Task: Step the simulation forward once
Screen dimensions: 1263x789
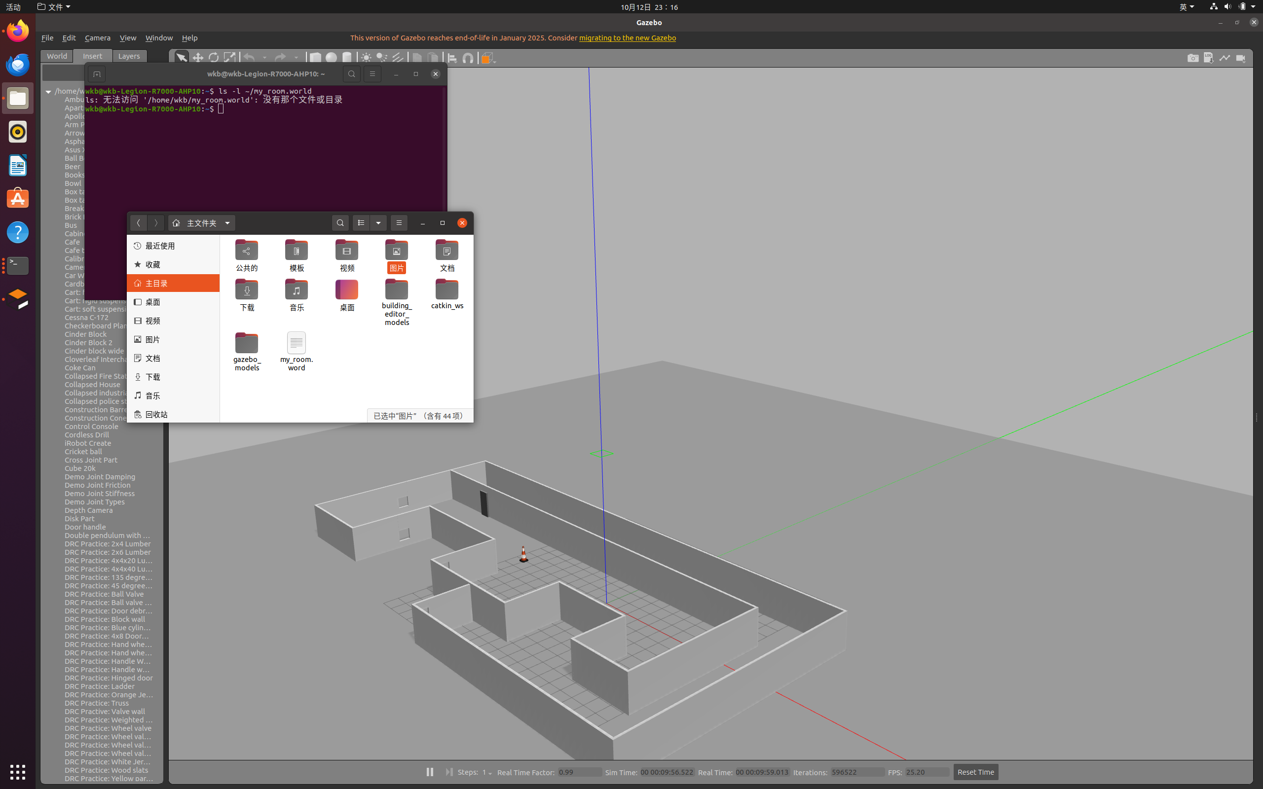Action: click(449, 772)
